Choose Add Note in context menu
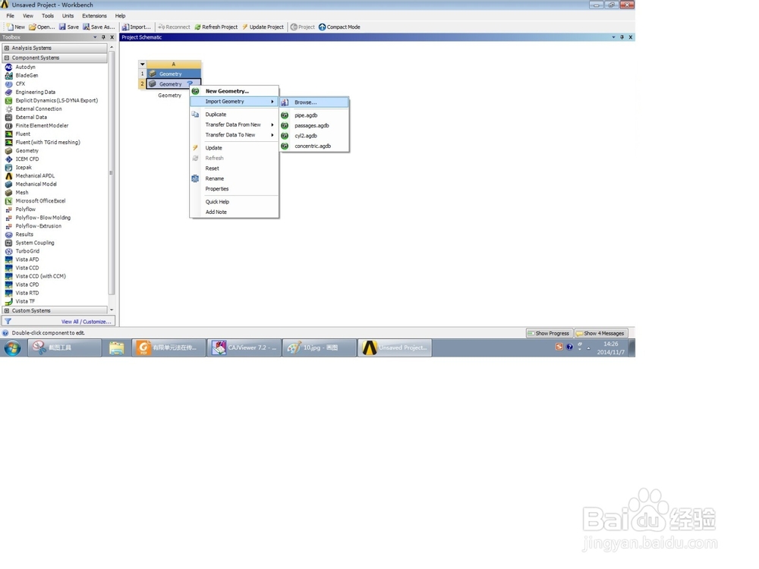Image resolution: width=759 pixels, height=569 pixels. point(235,212)
